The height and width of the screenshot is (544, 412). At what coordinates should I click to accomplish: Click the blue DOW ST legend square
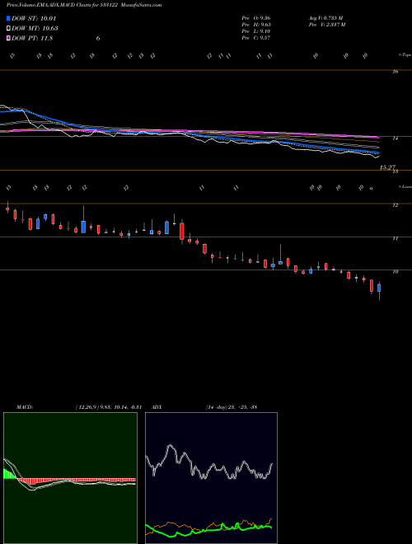(x=8, y=19)
